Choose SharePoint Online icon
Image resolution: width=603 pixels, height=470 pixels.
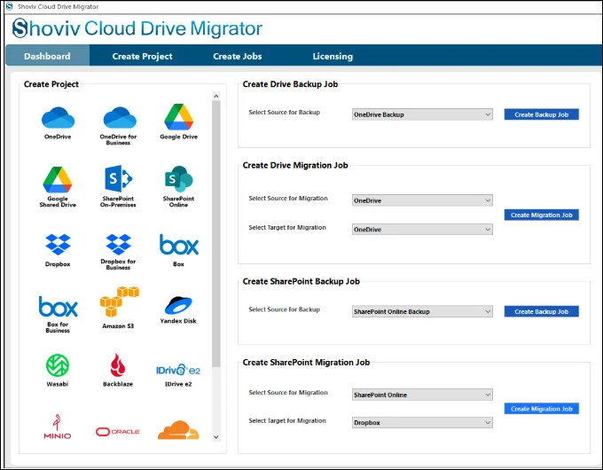click(179, 179)
